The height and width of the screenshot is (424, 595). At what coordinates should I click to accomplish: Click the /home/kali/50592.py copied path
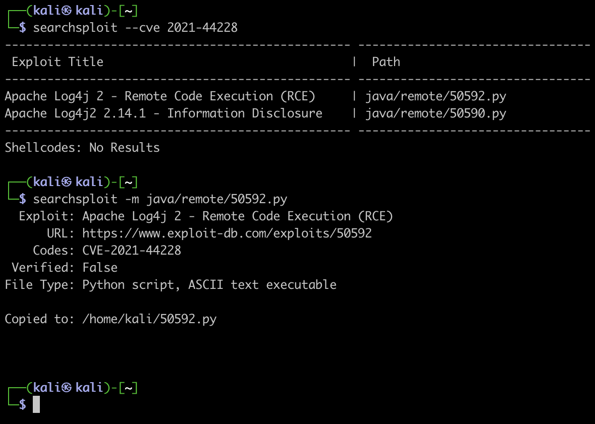pyautogui.click(x=149, y=319)
